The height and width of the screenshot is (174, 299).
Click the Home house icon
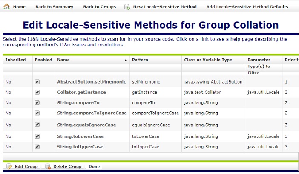[x=7, y=7]
